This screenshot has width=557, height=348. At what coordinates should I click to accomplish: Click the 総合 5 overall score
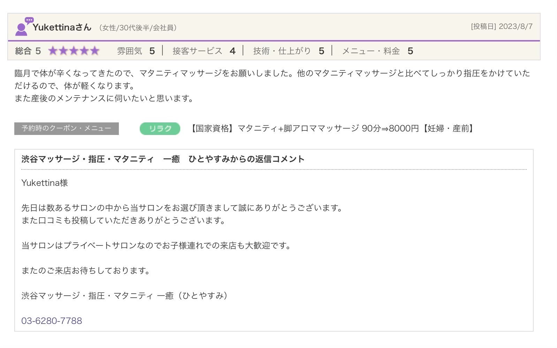click(x=28, y=51)
